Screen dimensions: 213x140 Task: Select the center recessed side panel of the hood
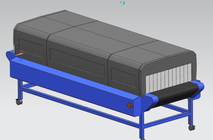[77, 63]
